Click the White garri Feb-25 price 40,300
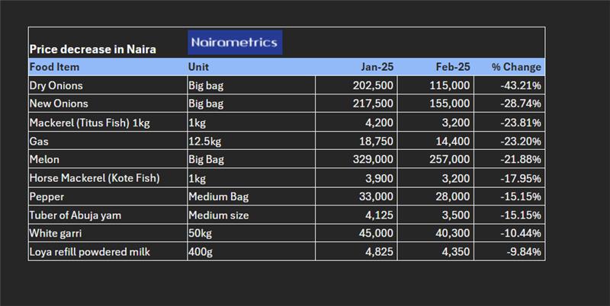Viewport: 610px width, 306px height. click(448, 234)
